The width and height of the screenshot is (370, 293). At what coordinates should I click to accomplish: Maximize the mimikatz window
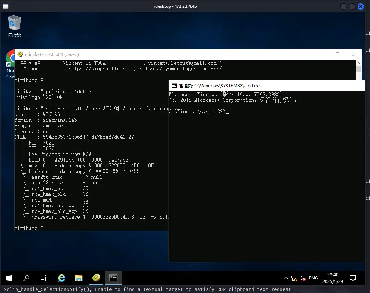[x=337, y=54]
